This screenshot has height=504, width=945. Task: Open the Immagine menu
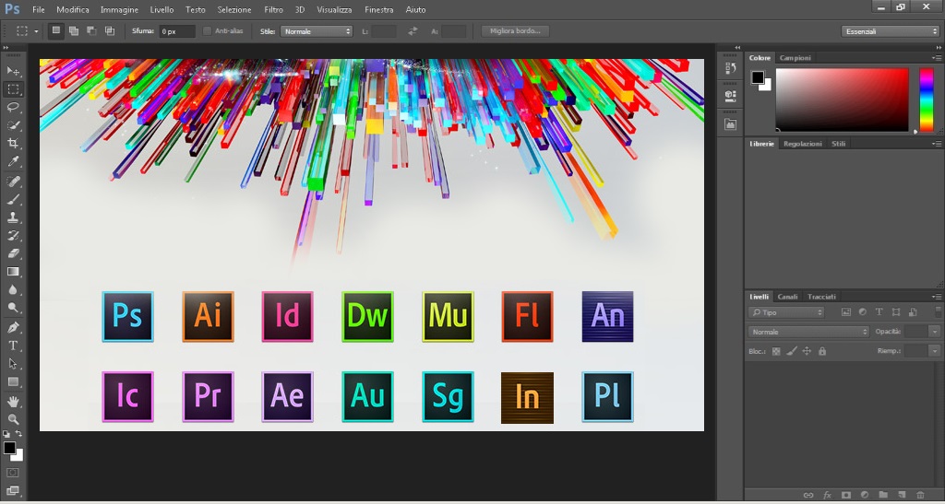pos(119,9)
